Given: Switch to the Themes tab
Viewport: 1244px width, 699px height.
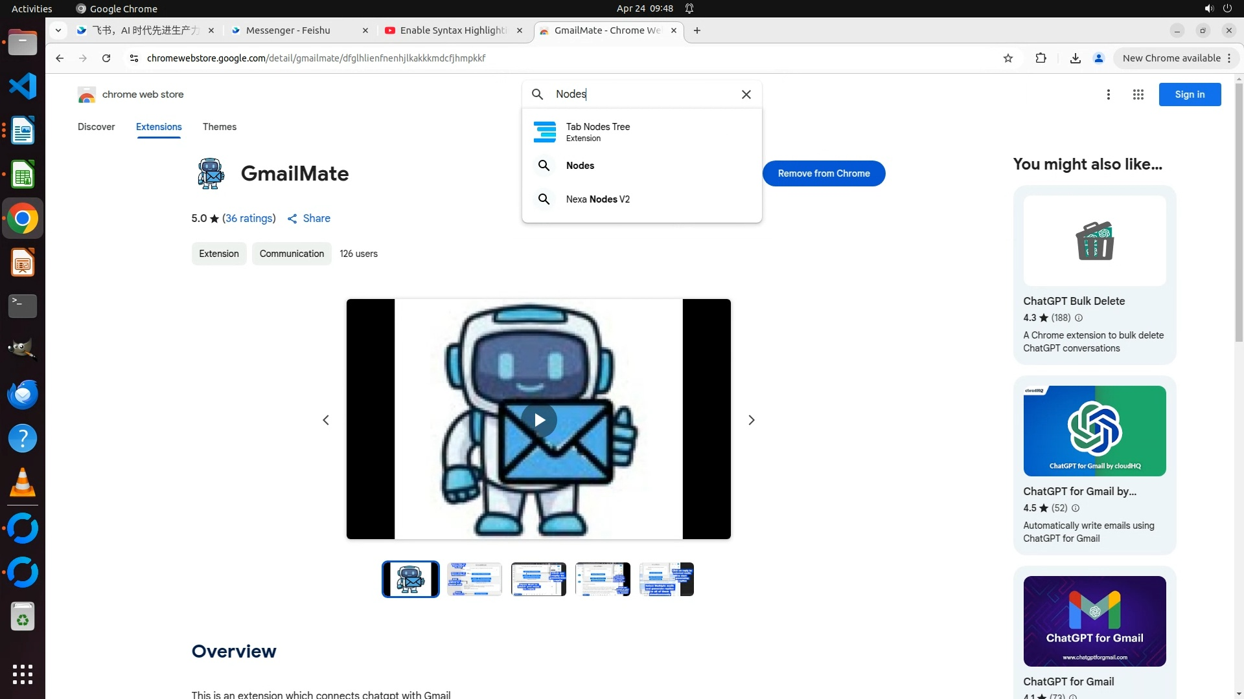Looking at the screenshot, I should (x=219, y=127).
